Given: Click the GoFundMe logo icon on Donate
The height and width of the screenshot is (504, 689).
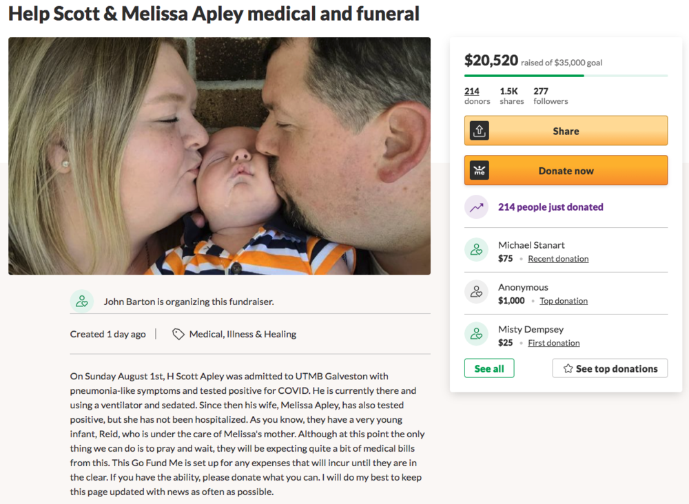Looking at the screenshot, I should pos(479,171).
